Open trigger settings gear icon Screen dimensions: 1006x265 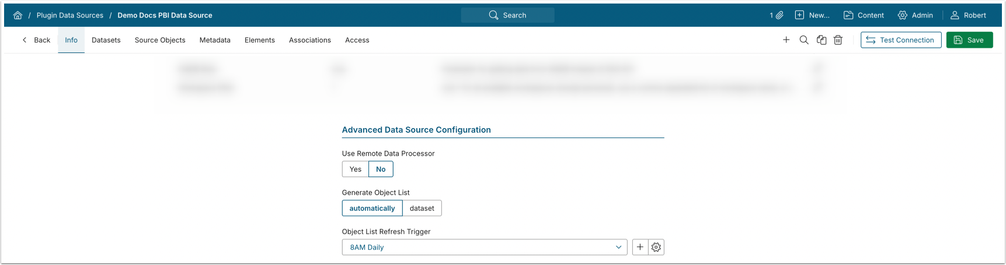tap(656, 248)
